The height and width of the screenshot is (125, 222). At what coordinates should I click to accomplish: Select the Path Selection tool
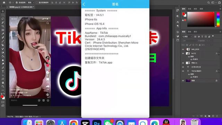coord(3,75)
